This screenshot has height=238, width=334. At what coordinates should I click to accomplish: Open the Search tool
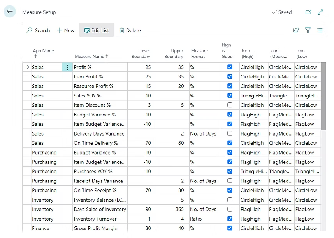pyautogui.click(x=38, y=30)
